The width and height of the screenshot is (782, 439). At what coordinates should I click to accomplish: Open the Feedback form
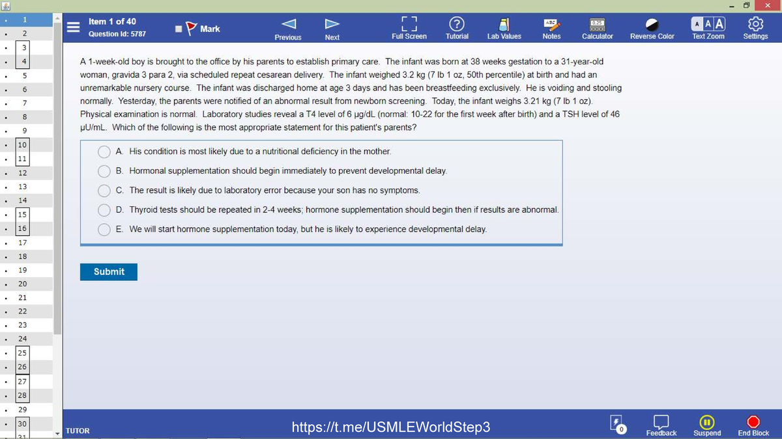pos(661,424)
